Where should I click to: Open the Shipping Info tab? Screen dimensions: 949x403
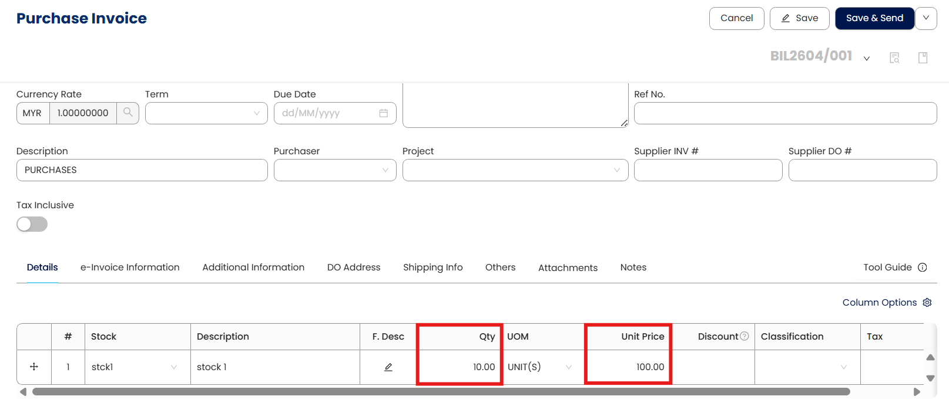click(432, 267)
